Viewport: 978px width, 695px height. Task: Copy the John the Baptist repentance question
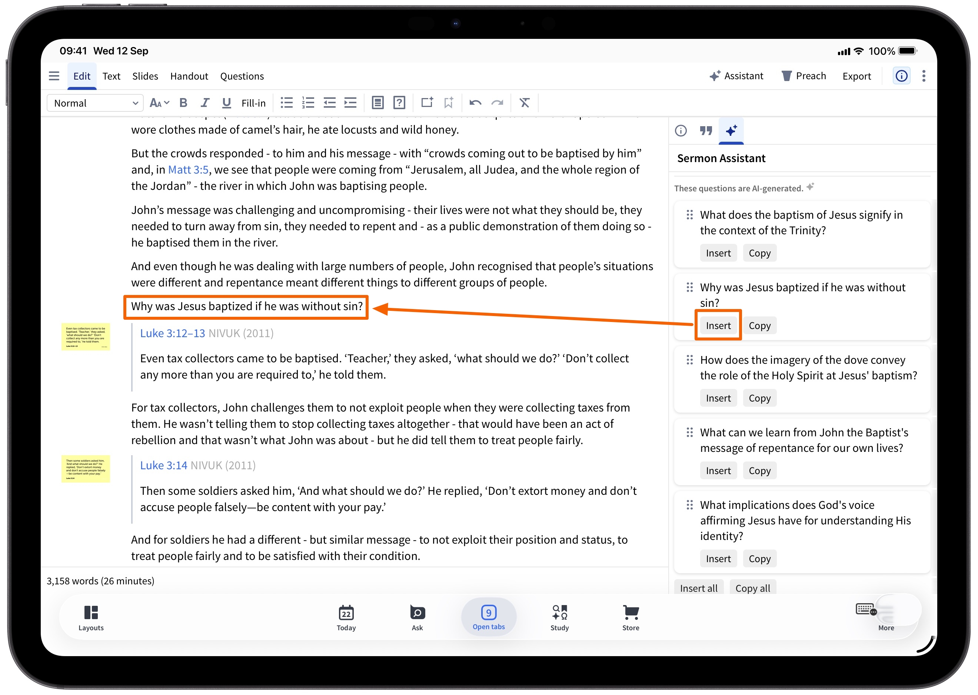tap(759, 471)
